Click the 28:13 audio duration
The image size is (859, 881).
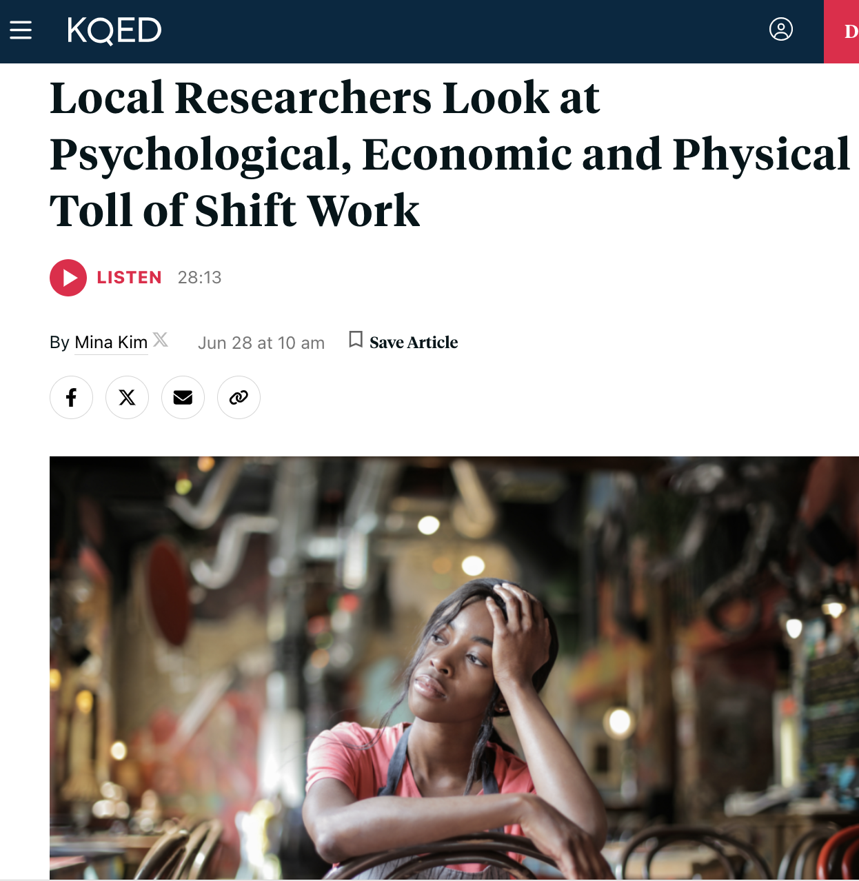point(200,278)
